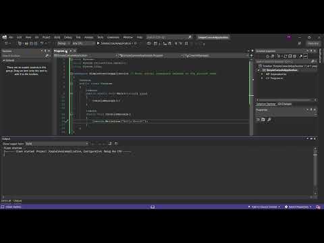This screenshot has width=324, height=243.
Task: Focus the Search Solution Explorer field
Action: pos(286,61)
